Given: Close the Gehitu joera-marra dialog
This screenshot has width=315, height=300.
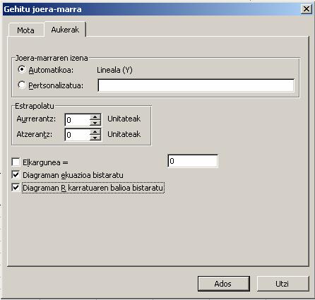Looking at the screenshot, I should (x=307, y=9).
